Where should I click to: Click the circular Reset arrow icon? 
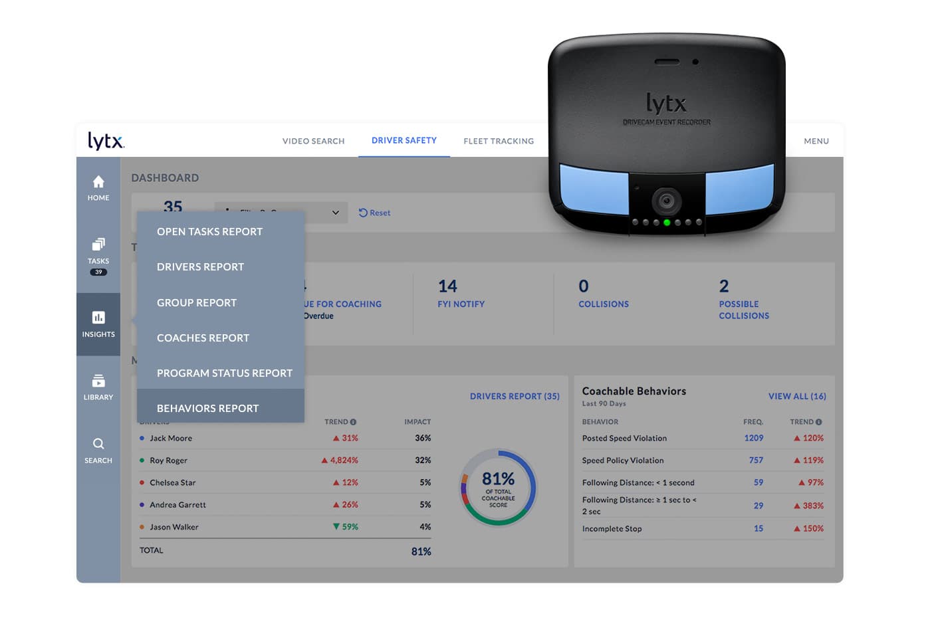point(362,212)
